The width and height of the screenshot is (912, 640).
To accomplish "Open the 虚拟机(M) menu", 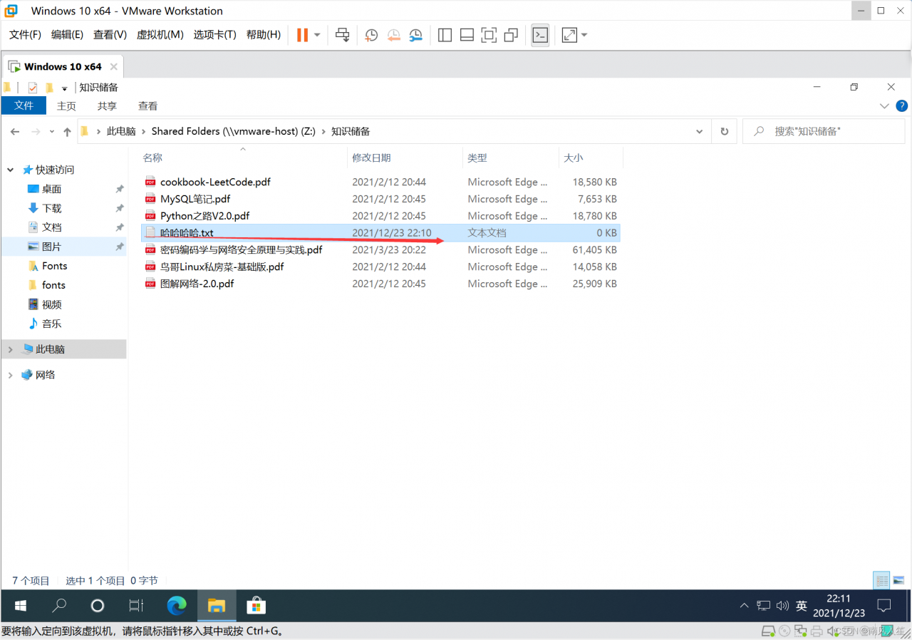I will pos(160,35).
